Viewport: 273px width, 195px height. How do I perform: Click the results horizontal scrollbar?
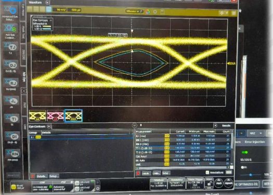pyautogui.click(x=183, y=167)
